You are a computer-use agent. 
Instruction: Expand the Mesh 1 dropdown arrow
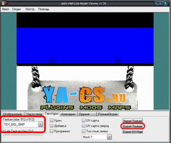[109, 137]
